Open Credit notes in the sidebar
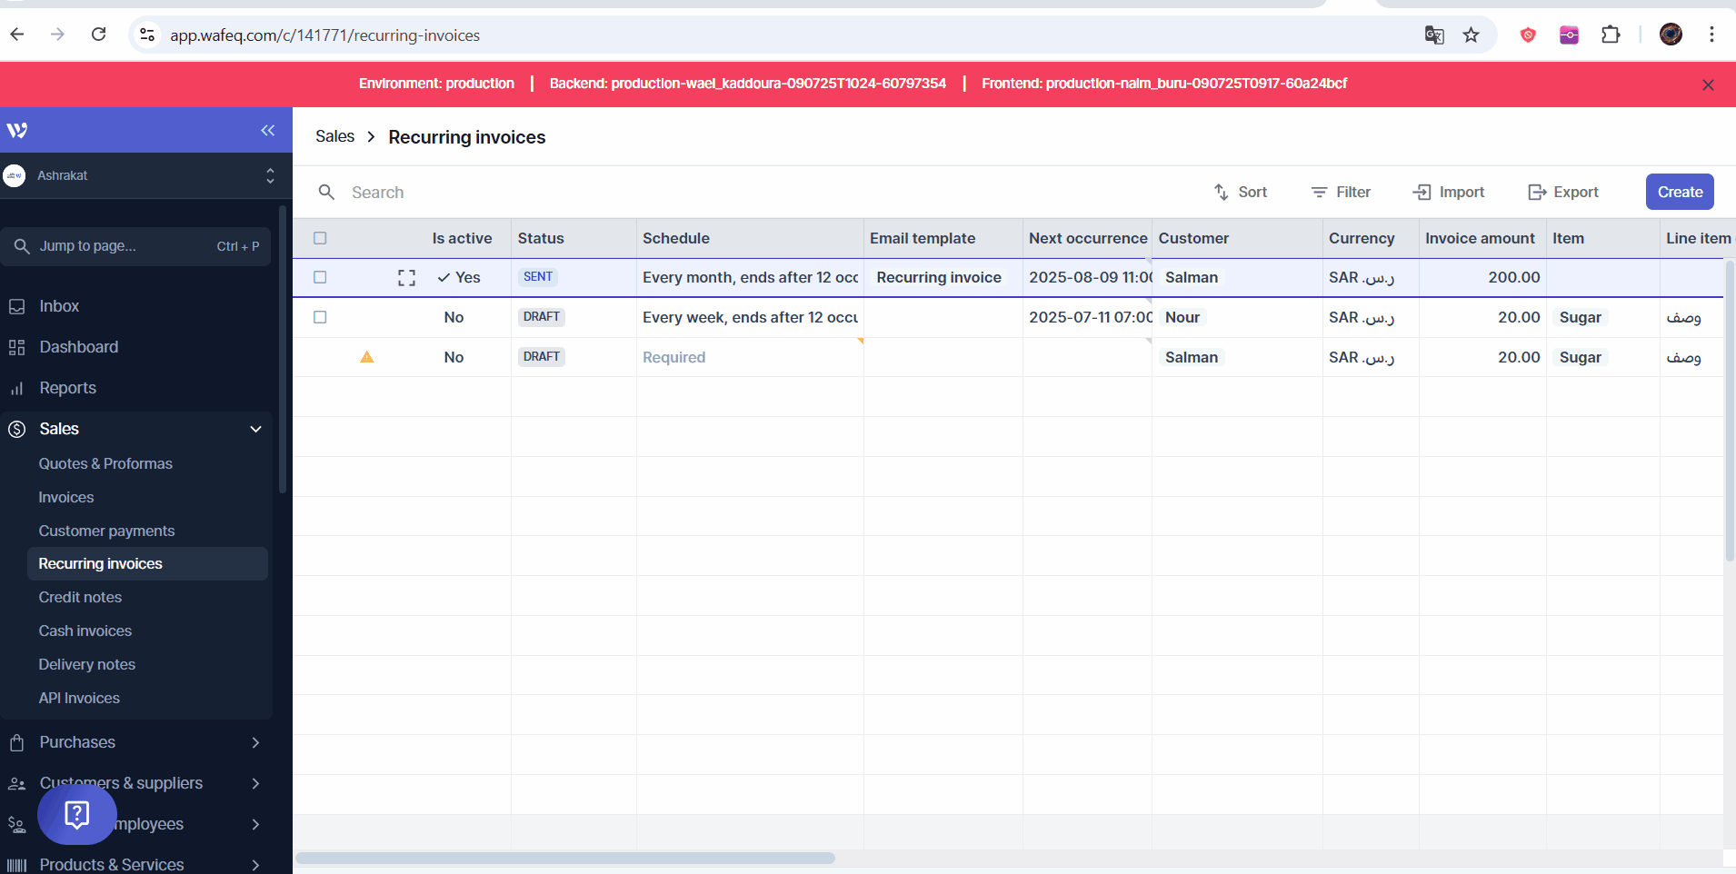 pos(80,597)
